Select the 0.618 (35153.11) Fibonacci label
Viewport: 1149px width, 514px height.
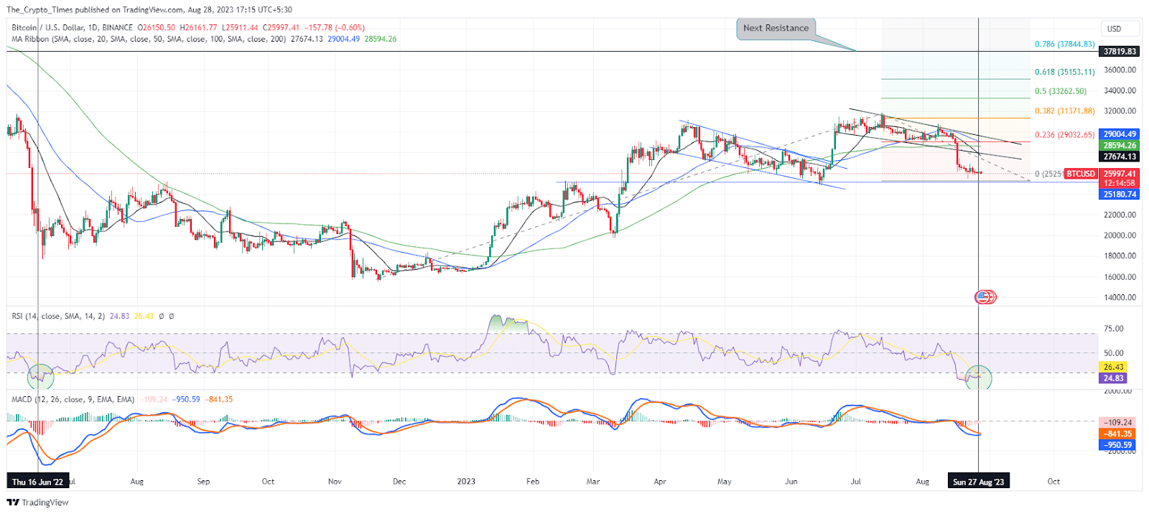[1065, 72]
